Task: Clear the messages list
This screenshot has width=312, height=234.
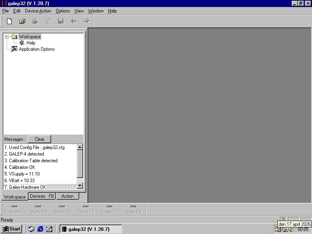Action: tap(39, 139)
